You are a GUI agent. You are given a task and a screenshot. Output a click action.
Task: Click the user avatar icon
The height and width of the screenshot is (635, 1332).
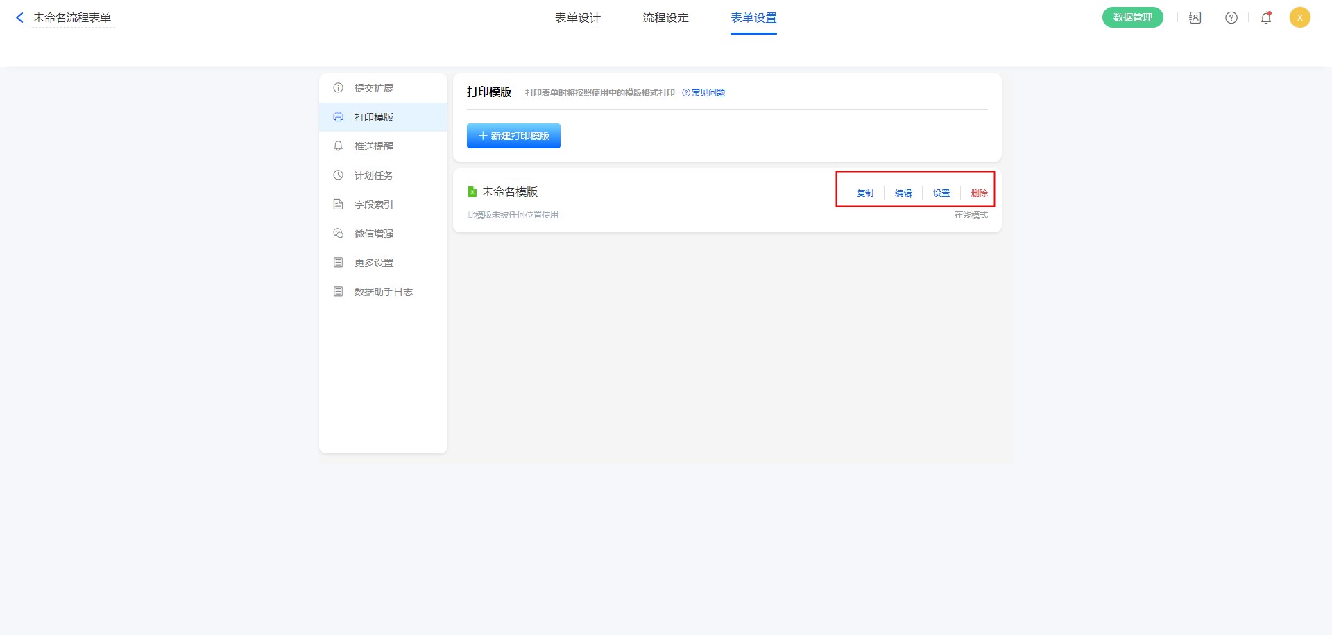click(x=1299, y=18)
